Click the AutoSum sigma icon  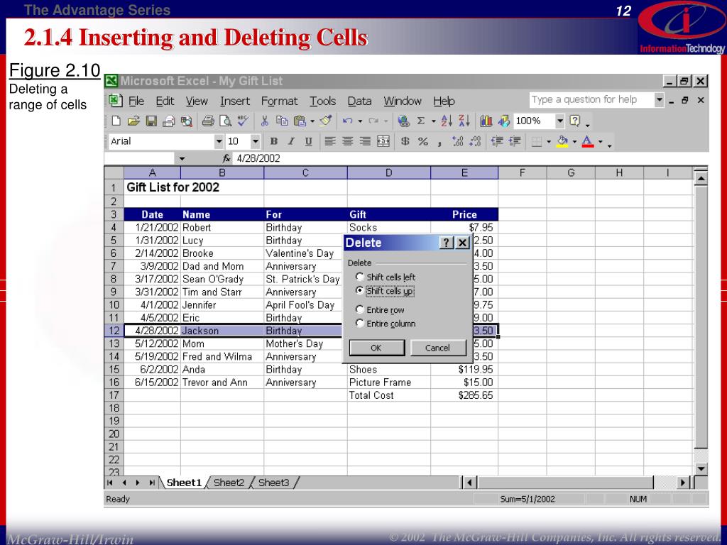tap(420, 121)
